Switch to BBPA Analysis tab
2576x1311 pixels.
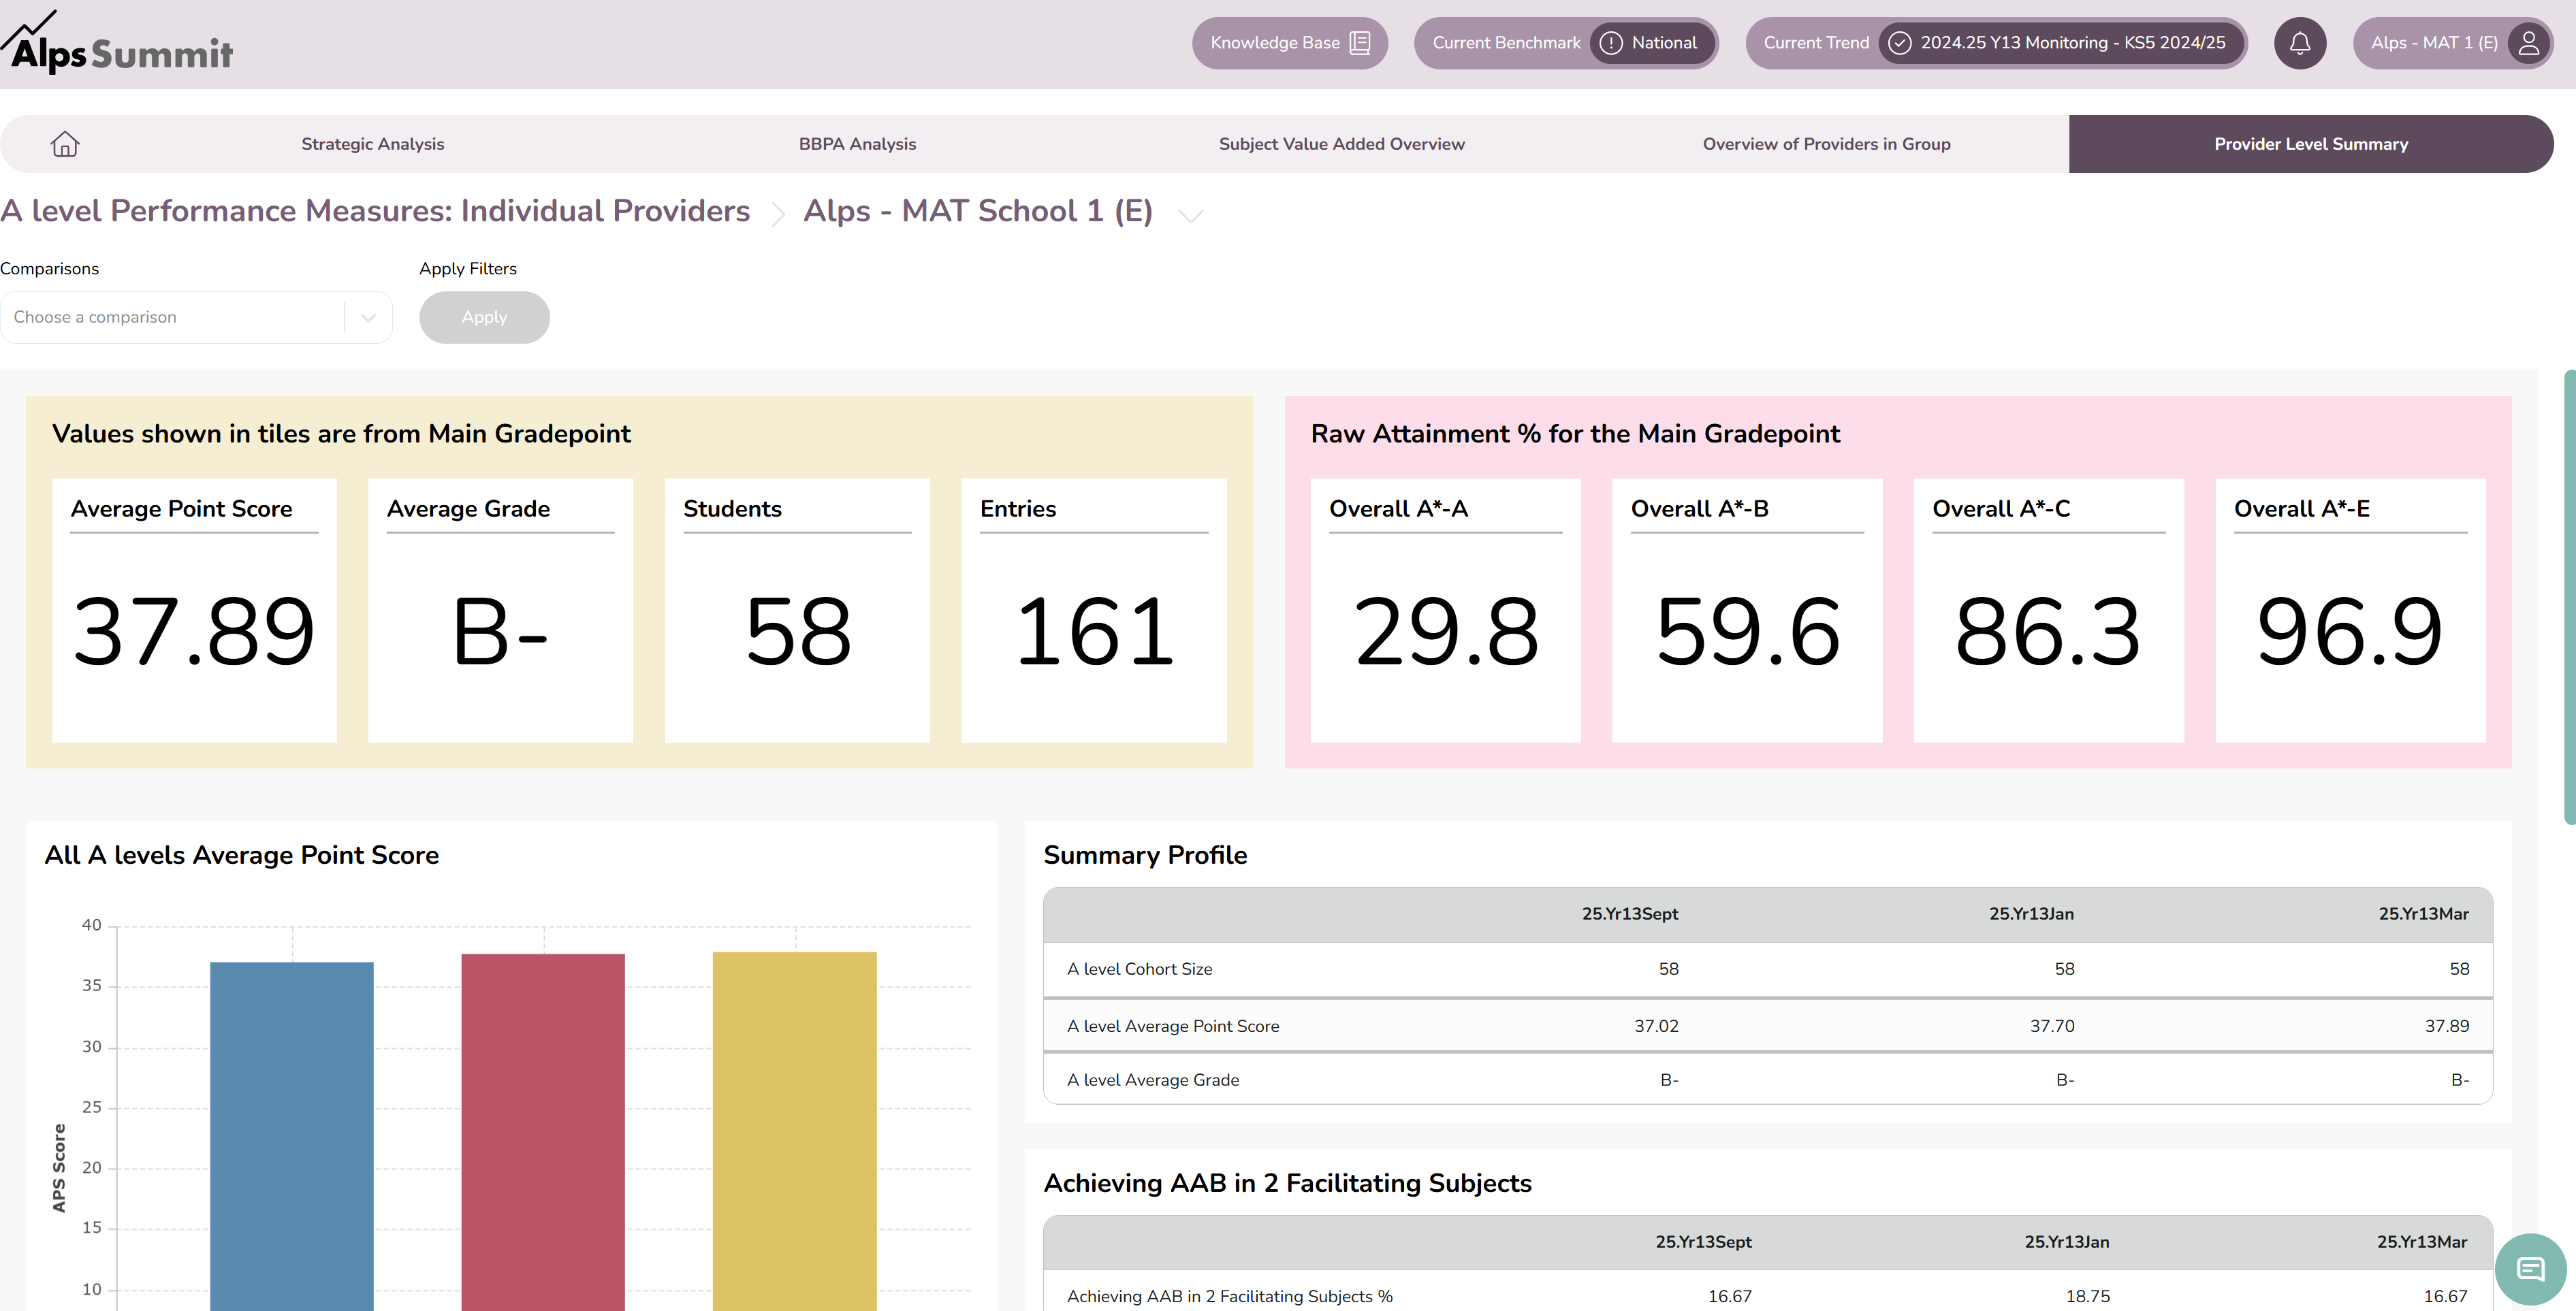857,144
